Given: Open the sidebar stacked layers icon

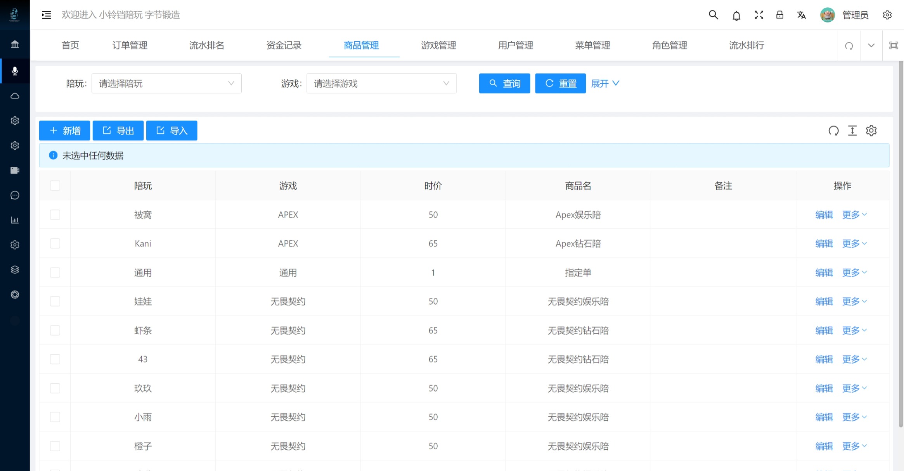Looking at the screenshot, I should pos(15,269).
